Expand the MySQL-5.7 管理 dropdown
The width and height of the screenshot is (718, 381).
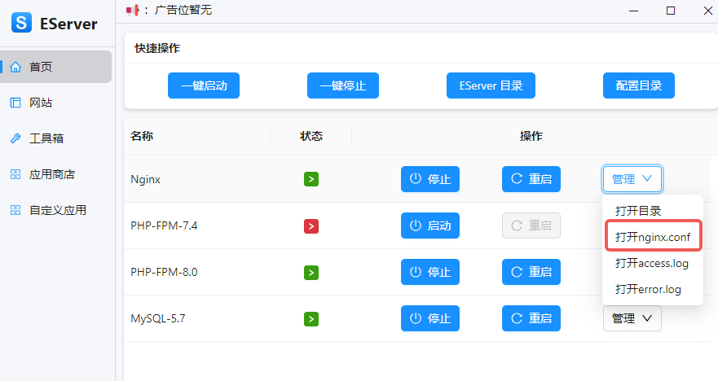click(632, 318)
